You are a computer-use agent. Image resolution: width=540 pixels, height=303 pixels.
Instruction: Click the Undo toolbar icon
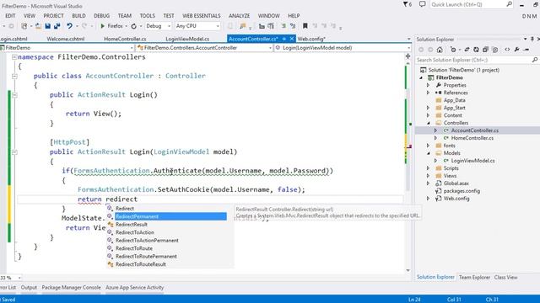point(69,26)
